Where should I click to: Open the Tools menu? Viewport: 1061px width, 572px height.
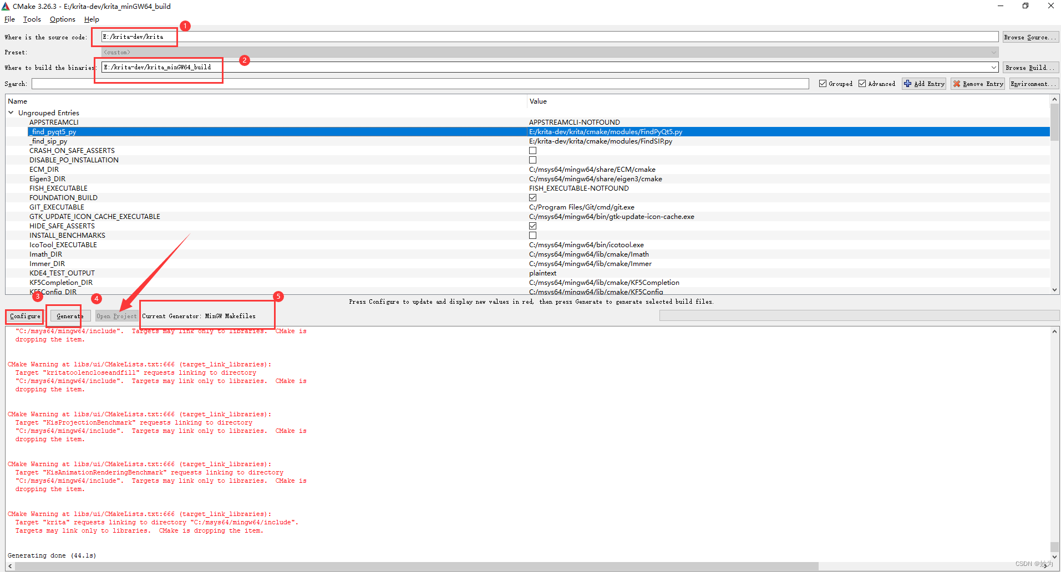click(32, 19)
